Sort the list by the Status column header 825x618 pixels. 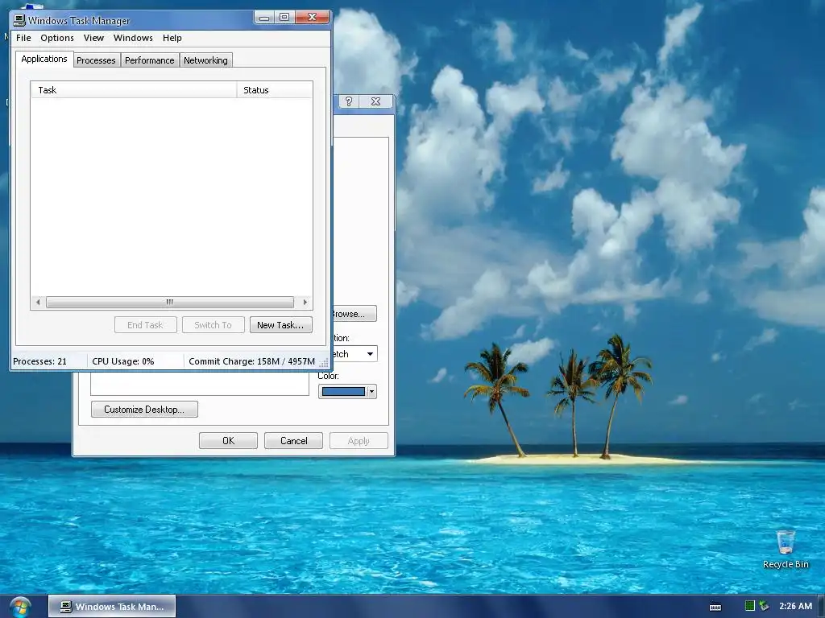[275, 90]
